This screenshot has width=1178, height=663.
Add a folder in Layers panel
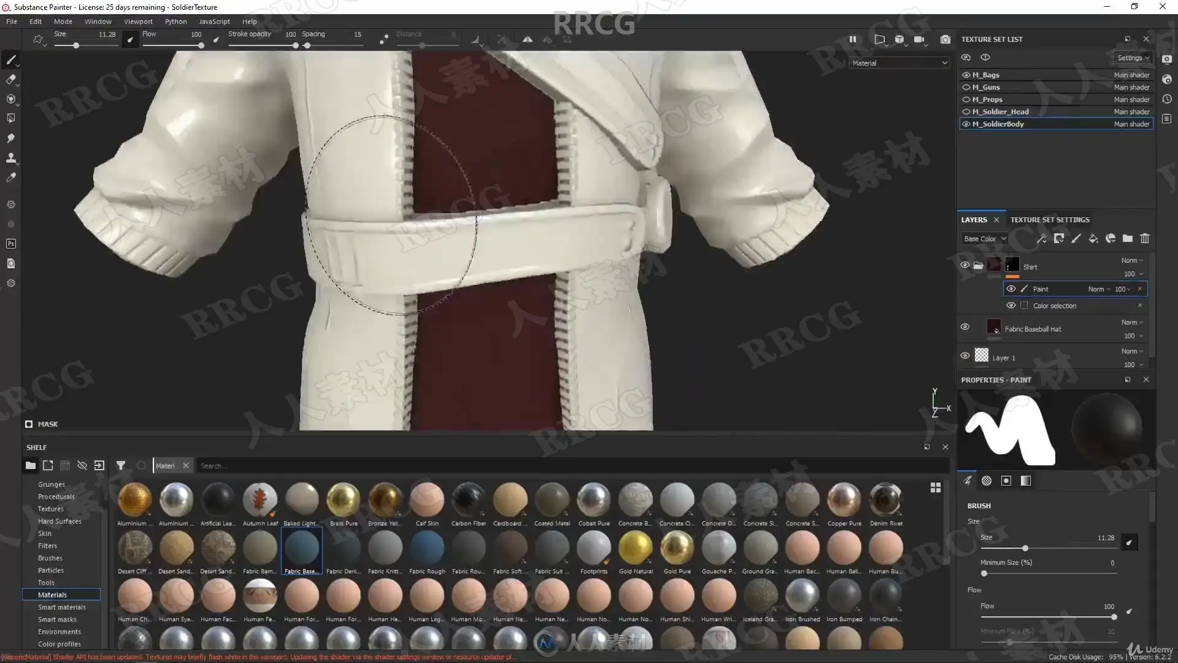click(x=1127, y=239)
